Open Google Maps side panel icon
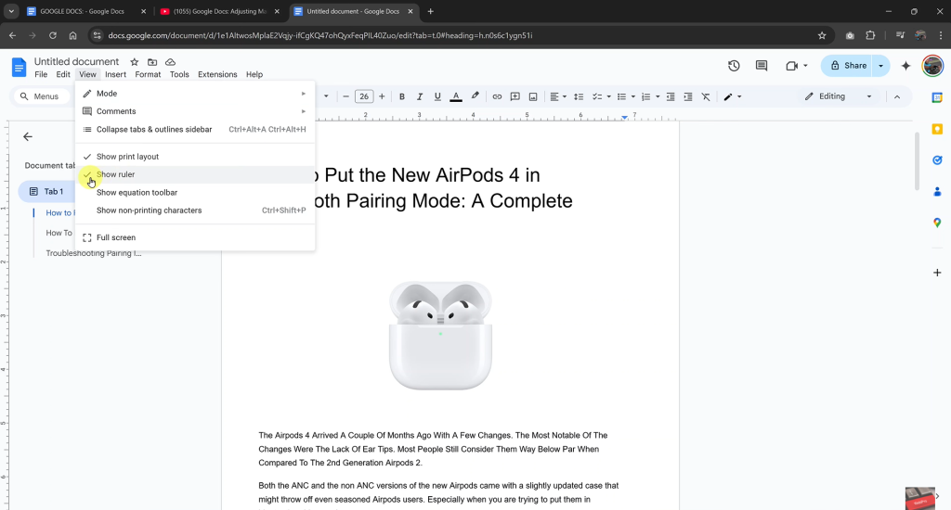951x510 pixels. [x=937, y=223]
